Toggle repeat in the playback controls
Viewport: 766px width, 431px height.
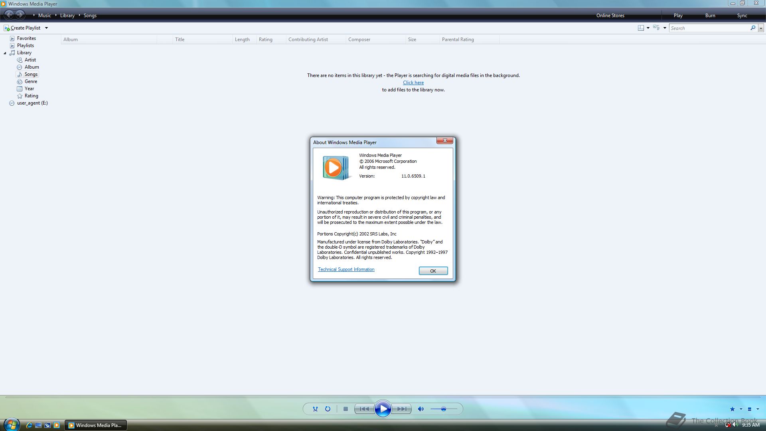(328, 409)
